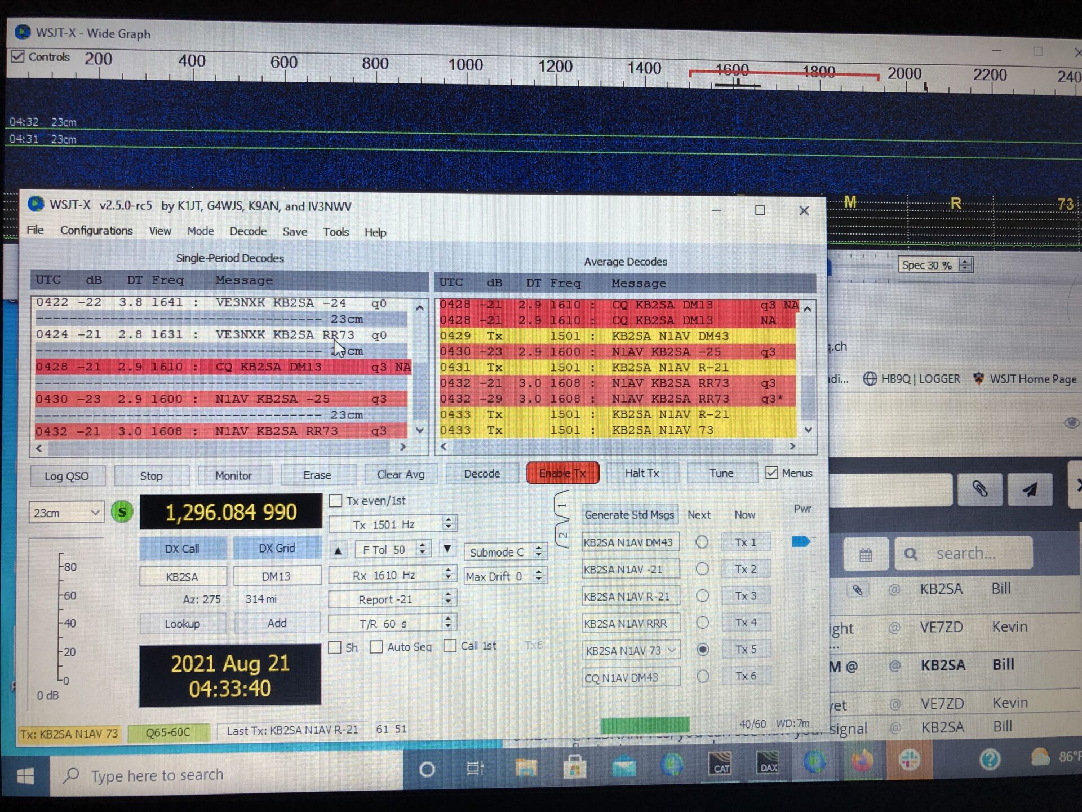Toggle Tx even/1st checkbox
The height and width of the screenshot is (812, 1082).
coord(336,500)
